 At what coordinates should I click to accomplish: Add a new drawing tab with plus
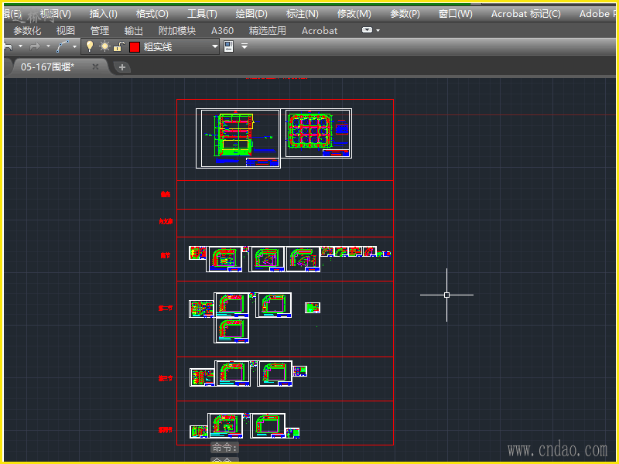coord(122,67)
